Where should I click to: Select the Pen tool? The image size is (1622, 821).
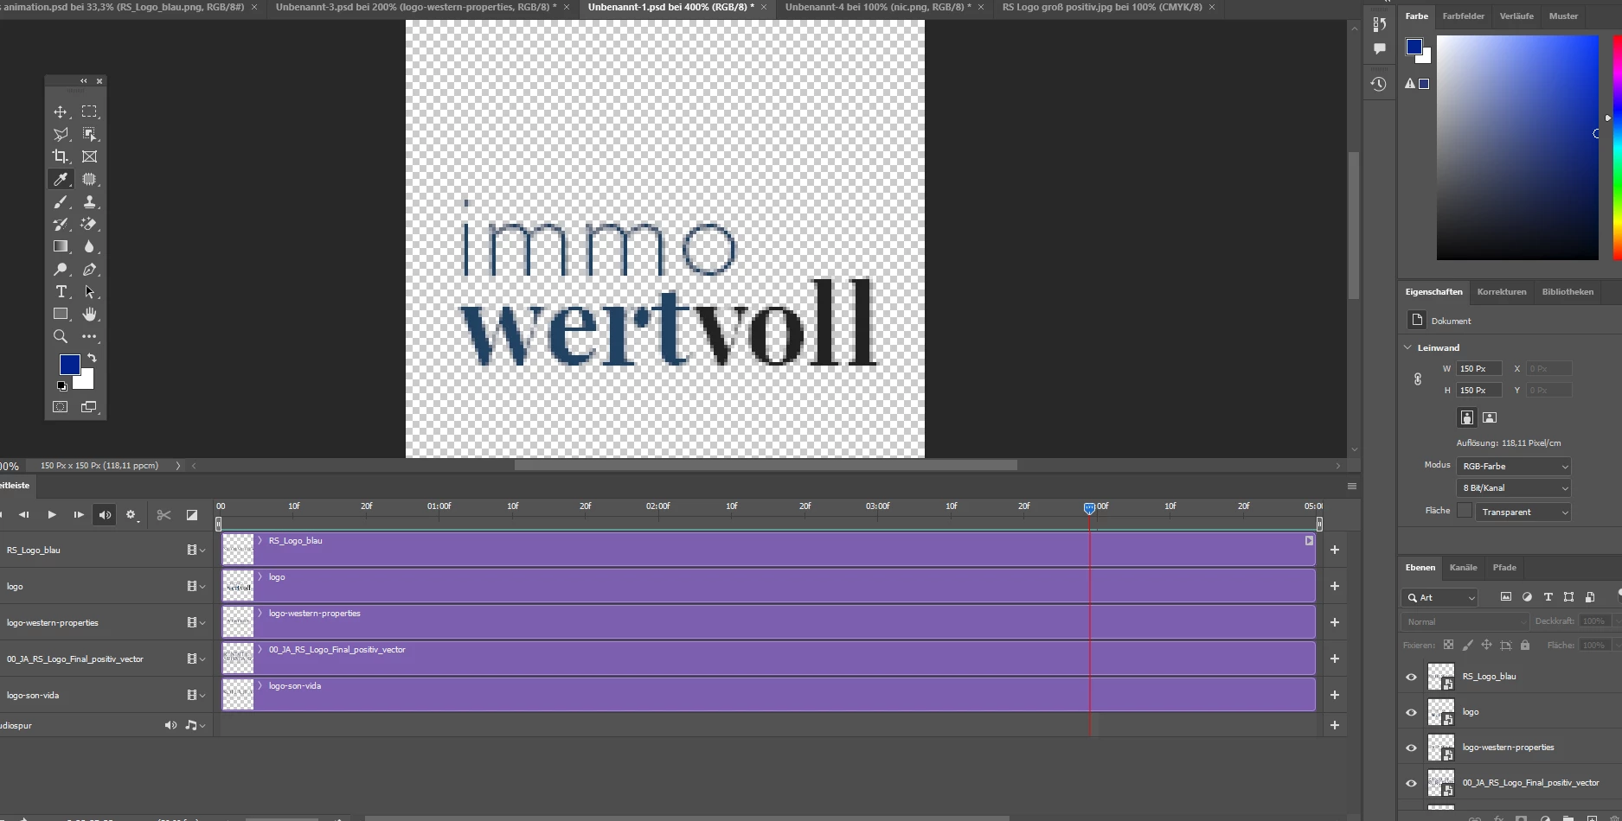[x=89, y=270]
